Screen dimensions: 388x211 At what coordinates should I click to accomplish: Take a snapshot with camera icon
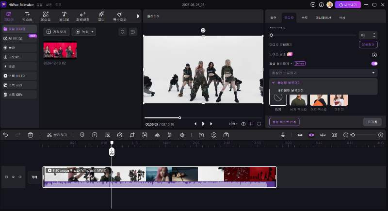pyautogui.click(x=243, y=124)
